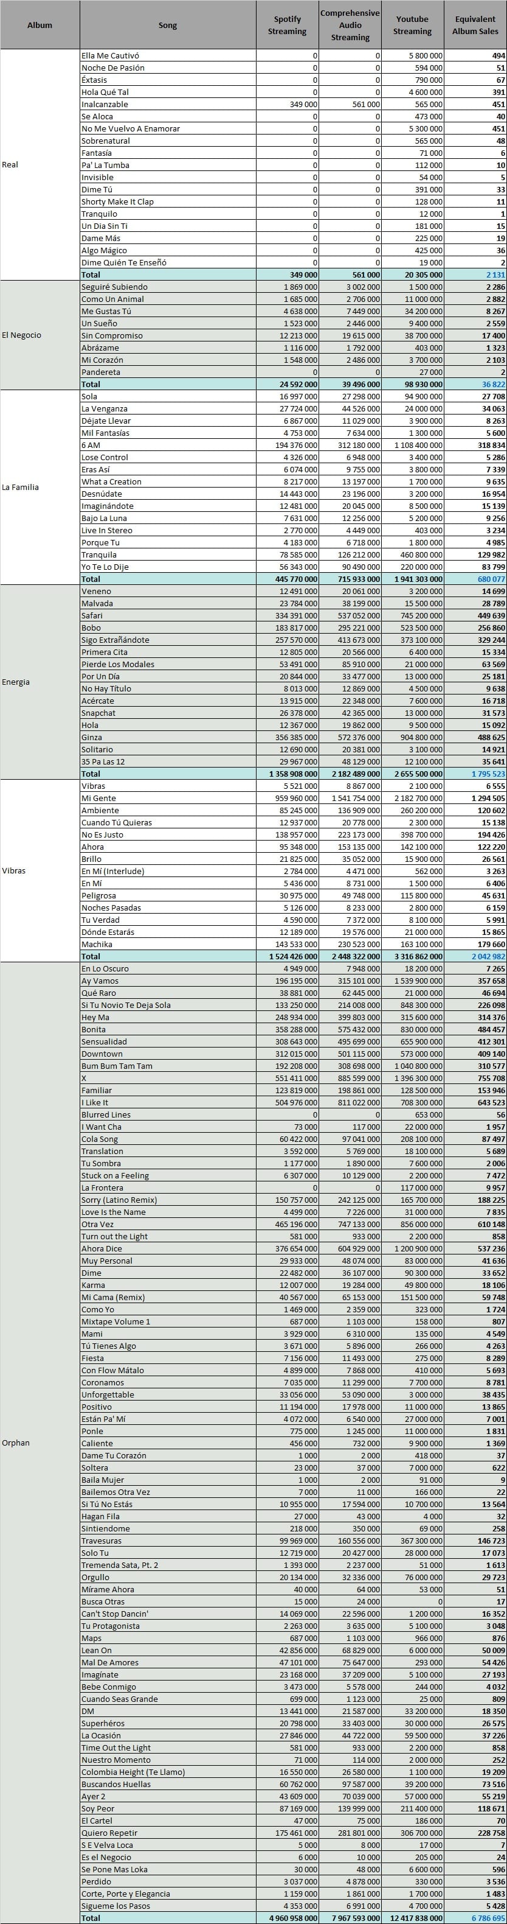Select the "Comprehensive Audio Streaming" header

pyautogui.click(x=350, y=24)
